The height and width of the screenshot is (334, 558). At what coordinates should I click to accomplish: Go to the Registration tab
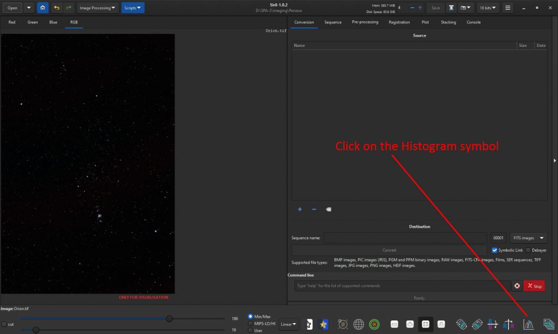(x=399, y=22)
